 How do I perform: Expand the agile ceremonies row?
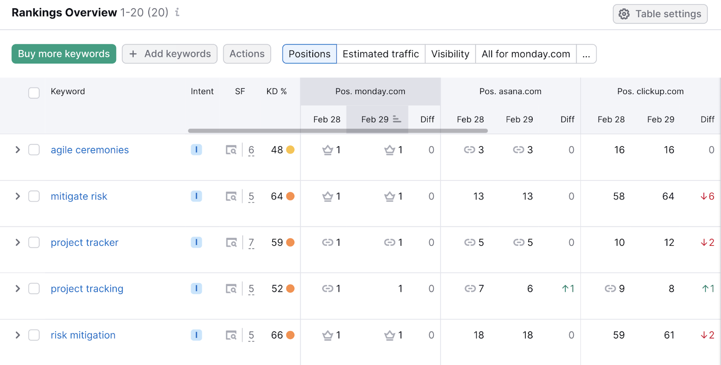18,150
